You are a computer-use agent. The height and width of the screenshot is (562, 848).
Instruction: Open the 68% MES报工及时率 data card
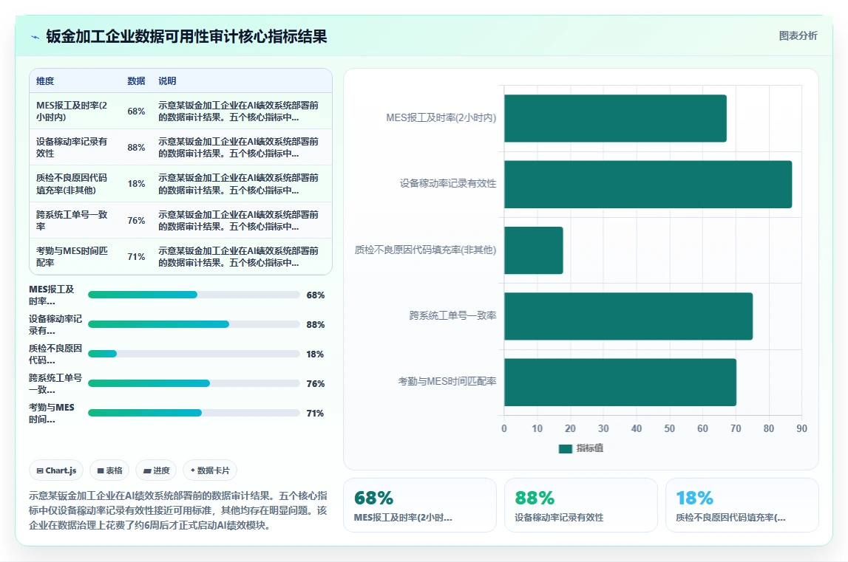point(420,505)
